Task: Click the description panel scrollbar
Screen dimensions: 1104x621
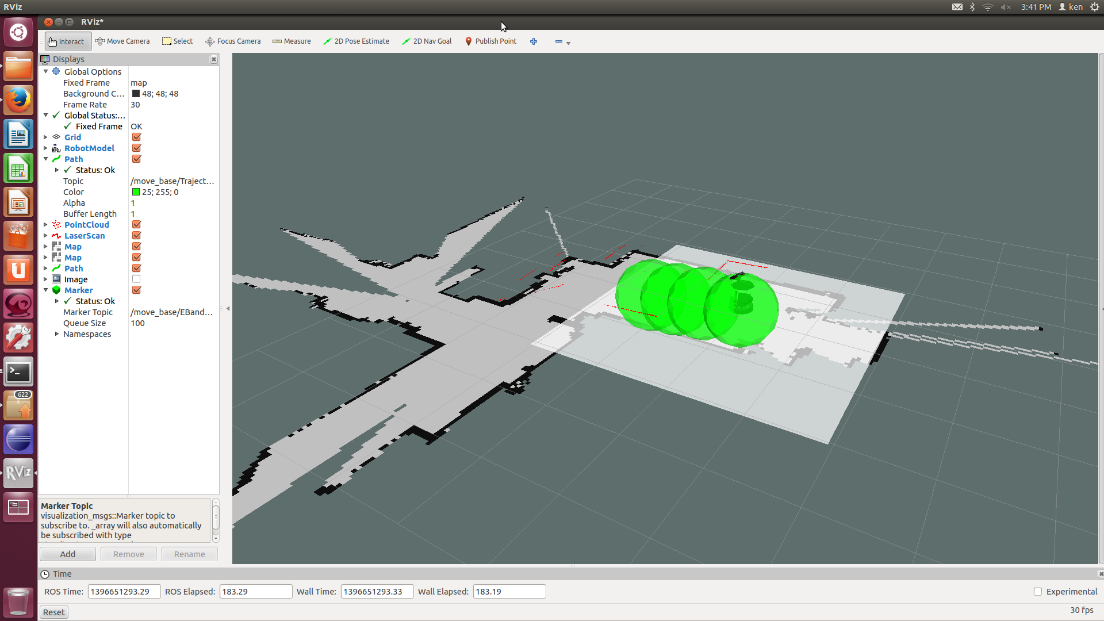Action: 216,520
